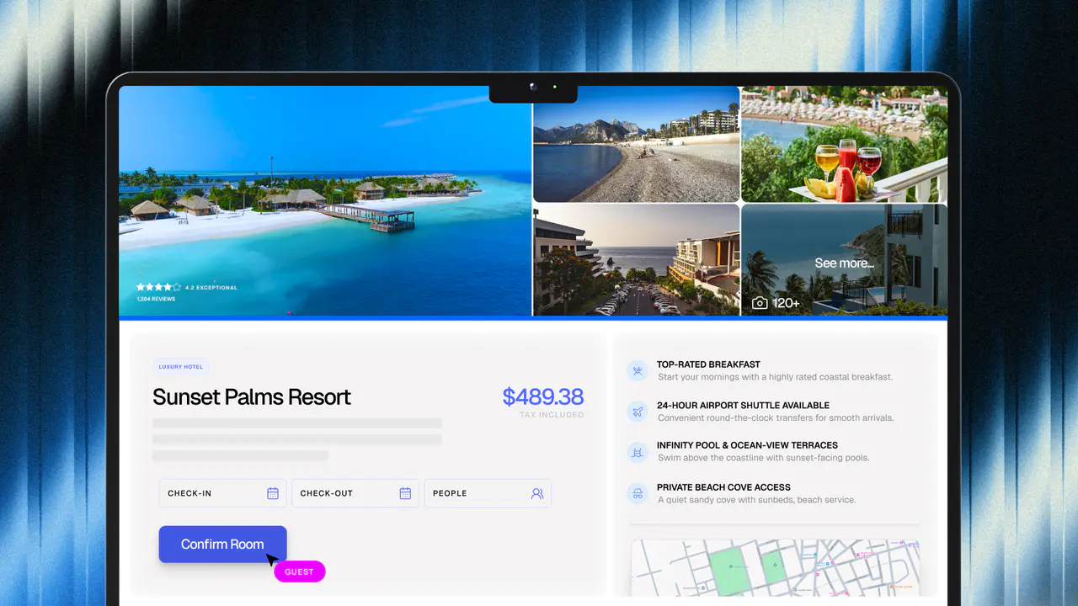Click the Tax Included label
This screenshot has height=606, width=1078.
(x=552, y=415)
